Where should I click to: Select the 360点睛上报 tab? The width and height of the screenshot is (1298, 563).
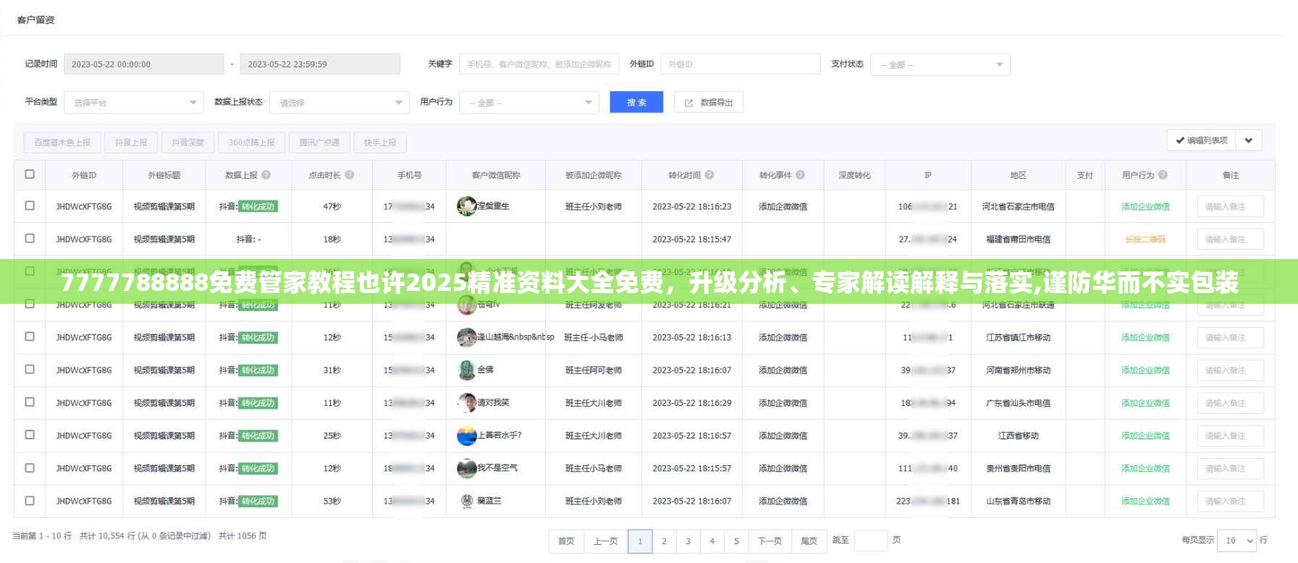(x=252, y=143)
